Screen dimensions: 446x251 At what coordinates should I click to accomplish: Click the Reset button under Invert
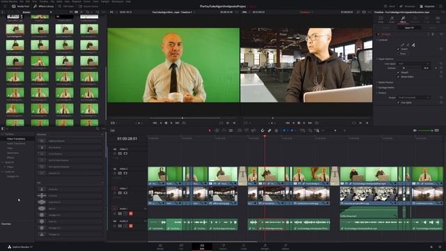point(403,54)
